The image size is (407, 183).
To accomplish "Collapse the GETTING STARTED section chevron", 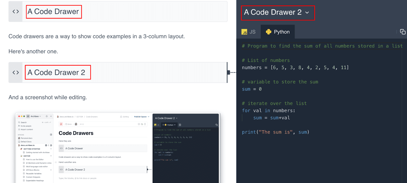I will 51,149.
